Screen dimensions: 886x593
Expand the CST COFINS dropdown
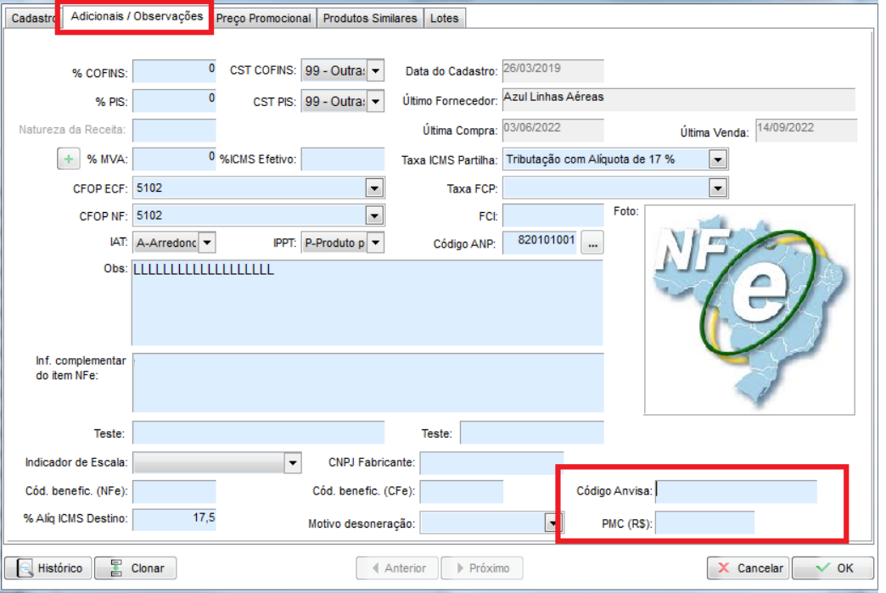375,71
